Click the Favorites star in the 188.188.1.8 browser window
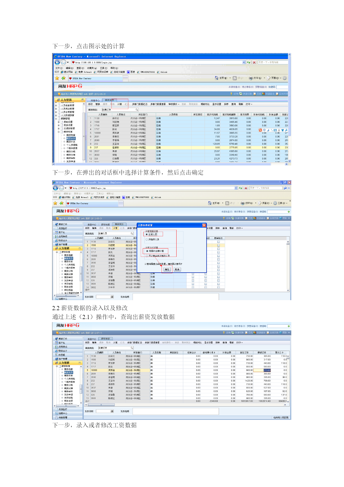 click(57, 78)
